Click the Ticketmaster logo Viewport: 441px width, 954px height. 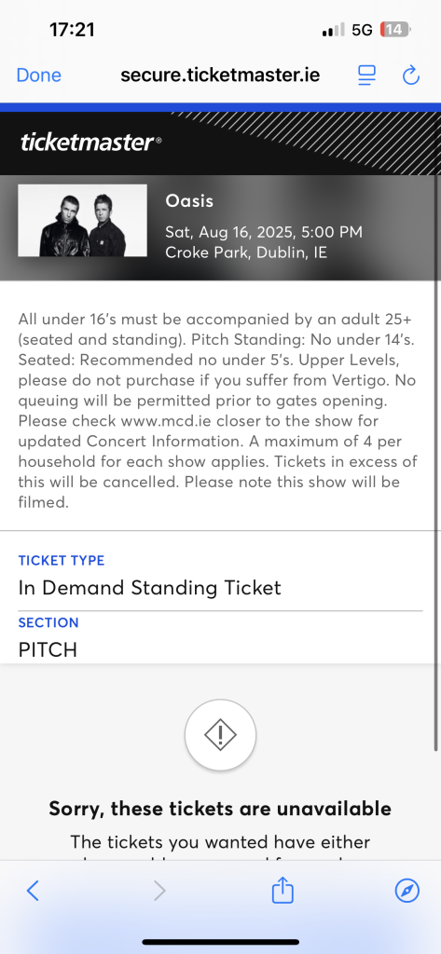[91, 143]
